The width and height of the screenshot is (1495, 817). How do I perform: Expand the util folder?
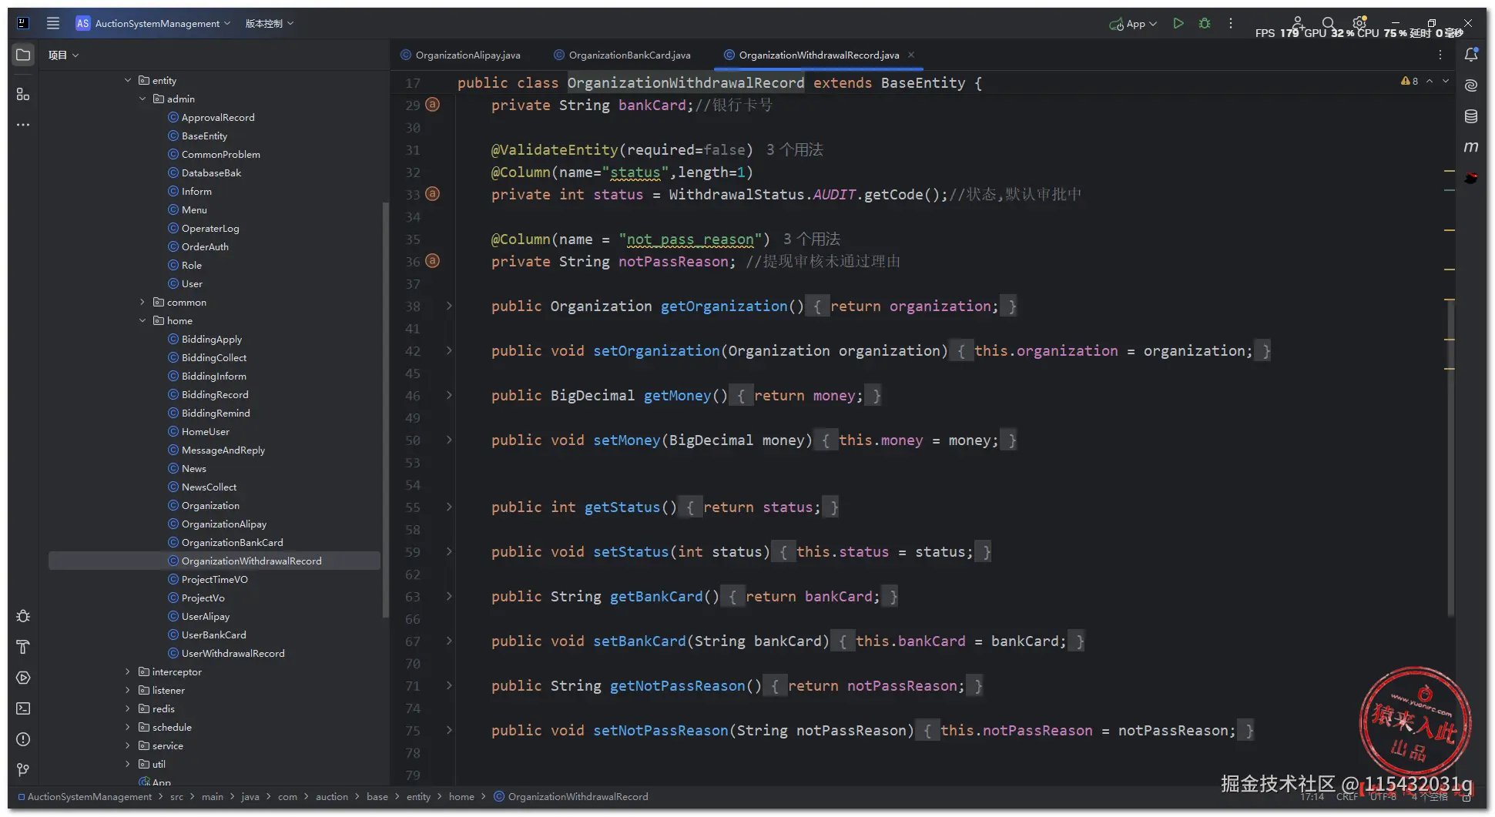tap(128, 764)
